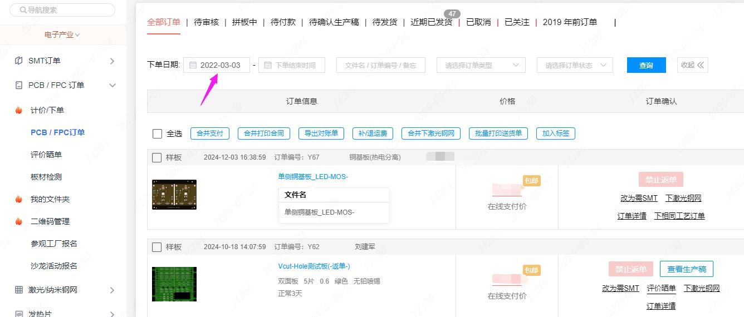Viewport: 744px width, 317px height.
Task: Click the grid icon beside 激光/纳米钢网
Action: 19,290
